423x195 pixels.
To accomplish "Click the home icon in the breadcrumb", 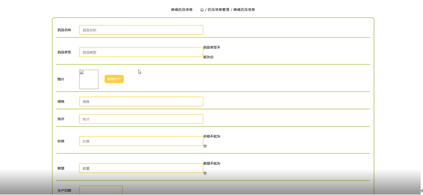I will (x=202, y=9).
